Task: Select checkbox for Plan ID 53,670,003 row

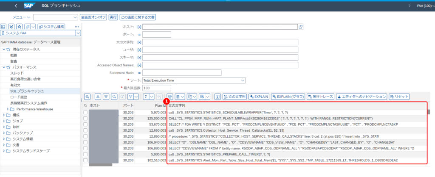Action: pyautogui.click(x=85, y=124)
